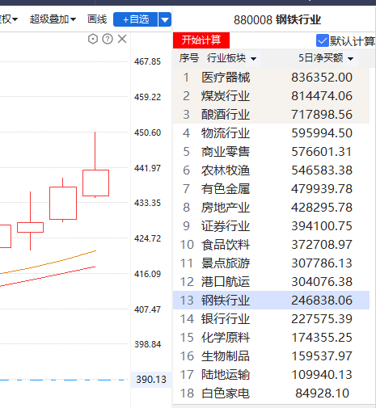The height and width of the screenshot is (408, 376).
Task: Click the hexagon settings icon on chart
Action: point(93,39)
